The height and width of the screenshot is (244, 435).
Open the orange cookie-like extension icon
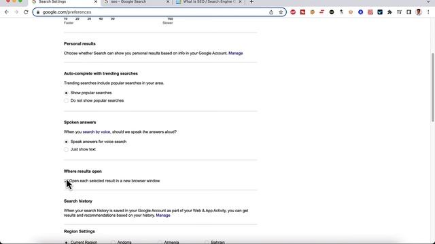313,12
